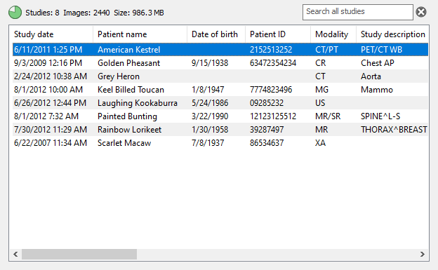This screenshot has height=270, width=438.
Task: Click the MG modality cell
Action: click(321, 90)
